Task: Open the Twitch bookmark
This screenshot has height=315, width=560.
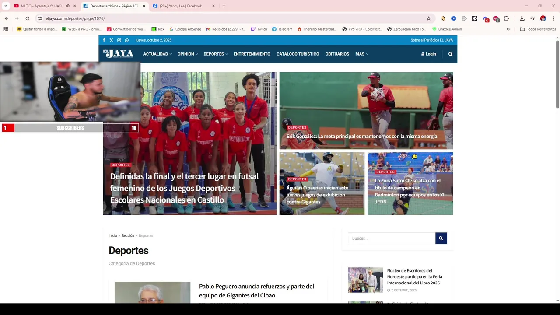Action: [259, 29]
